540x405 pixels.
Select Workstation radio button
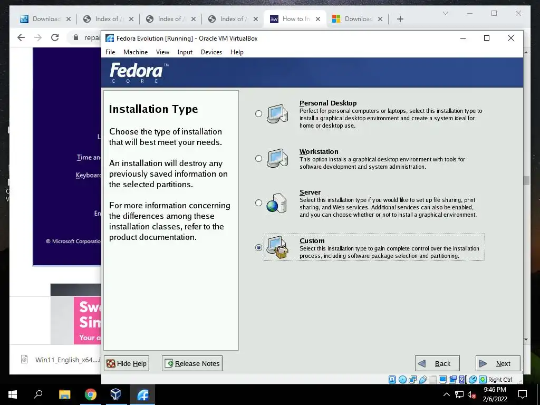click(x=258, y=158)
